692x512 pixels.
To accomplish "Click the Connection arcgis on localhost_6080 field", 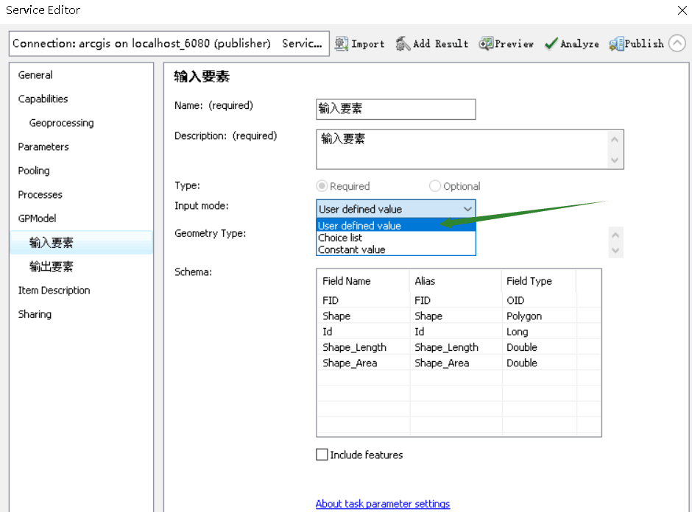I will 147,43.
